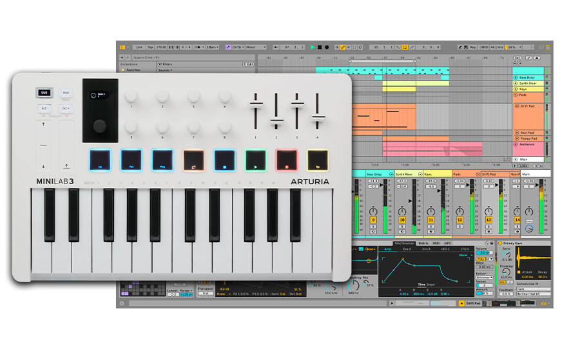580x349 pixels.
Task: Click the Link button
Action: tap(139, 47)
